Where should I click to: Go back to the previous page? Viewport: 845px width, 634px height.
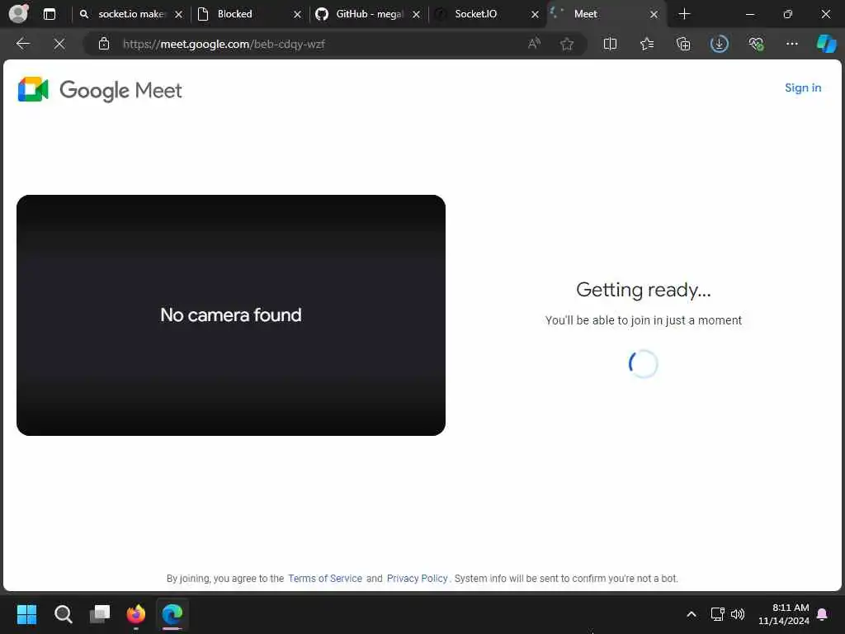coord(22,44)
